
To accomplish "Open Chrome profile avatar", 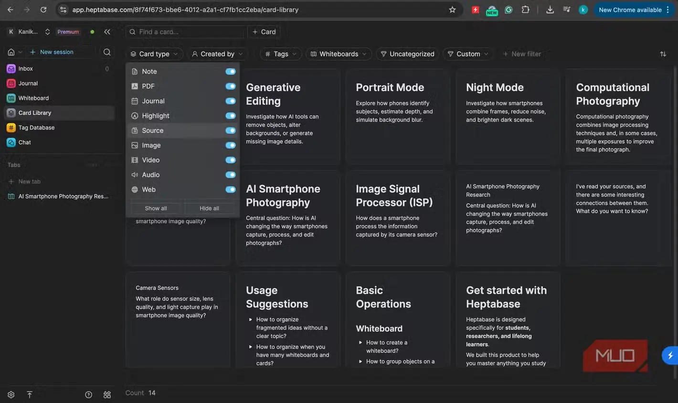I will click(x=583, y=10).
